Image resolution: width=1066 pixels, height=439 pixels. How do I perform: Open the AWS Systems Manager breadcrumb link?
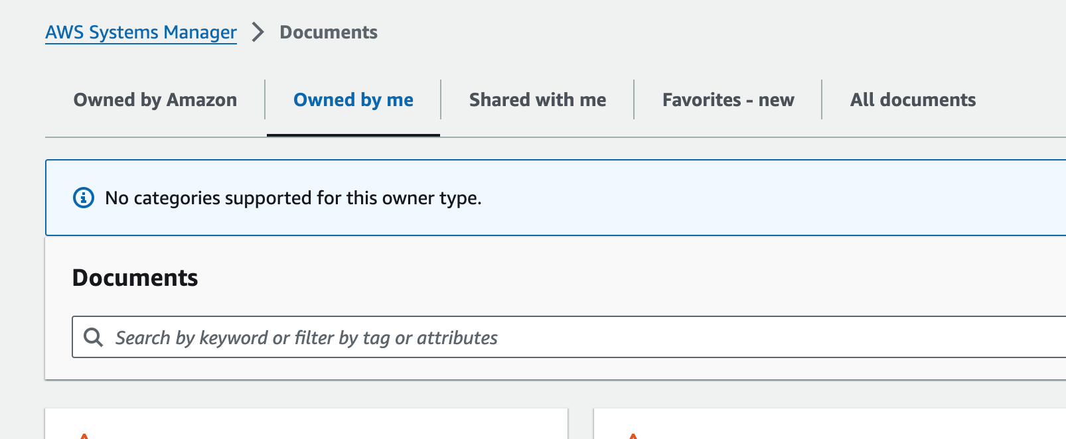coord(141,32)
